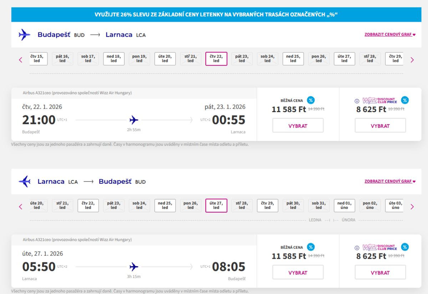
Task: Expand return flight Zobrazit cenový graf
Action: coord(390,181)
